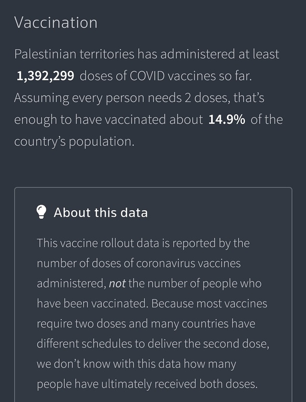Click the bold 14.9% percentage value
This screenshot has height=402, width=306.
(x=227, y=119)
